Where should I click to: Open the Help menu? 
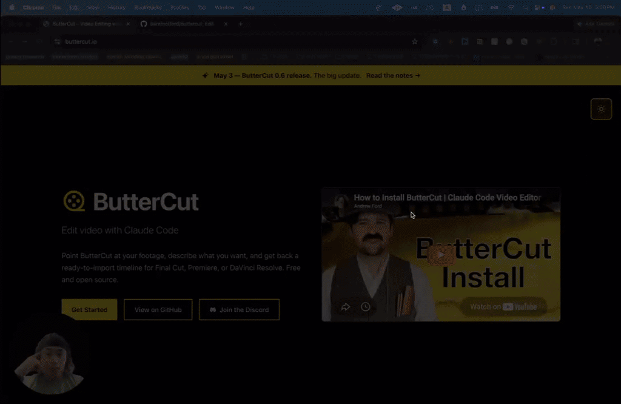[x=249, y=7]
